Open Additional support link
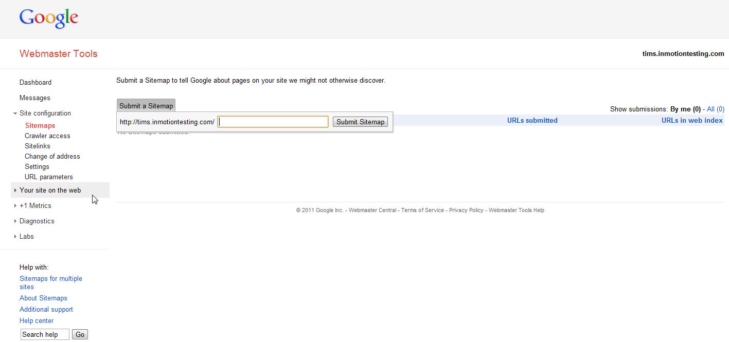This screenshot has width=729, height=342. [x=46, y=310]
